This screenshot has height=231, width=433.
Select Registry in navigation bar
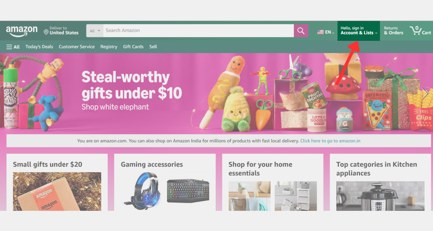[109, 47]
